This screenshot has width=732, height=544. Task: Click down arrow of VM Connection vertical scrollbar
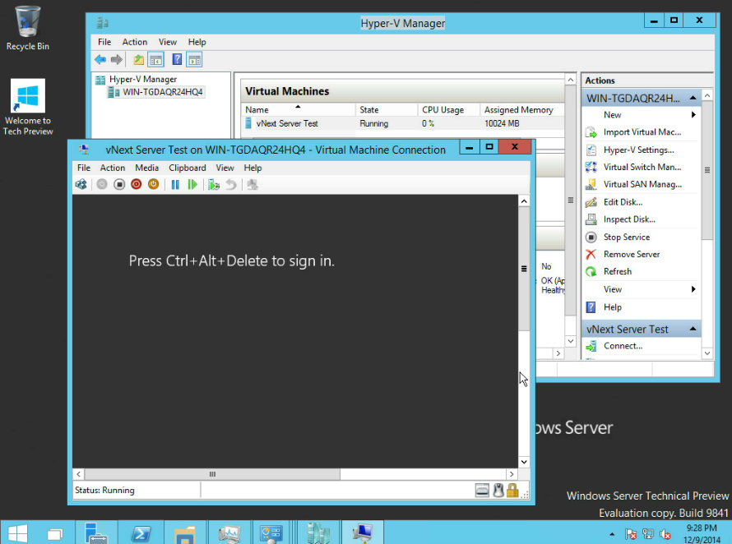pyautogui.click(x=524, y=462)
